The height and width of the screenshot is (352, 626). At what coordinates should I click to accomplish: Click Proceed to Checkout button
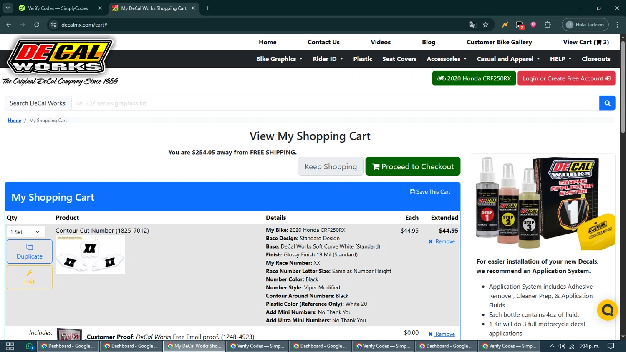tap(413, 166)
